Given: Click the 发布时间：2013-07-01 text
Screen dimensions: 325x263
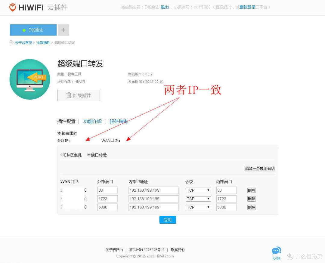Looking at the screenshot, I should (146, 82).
